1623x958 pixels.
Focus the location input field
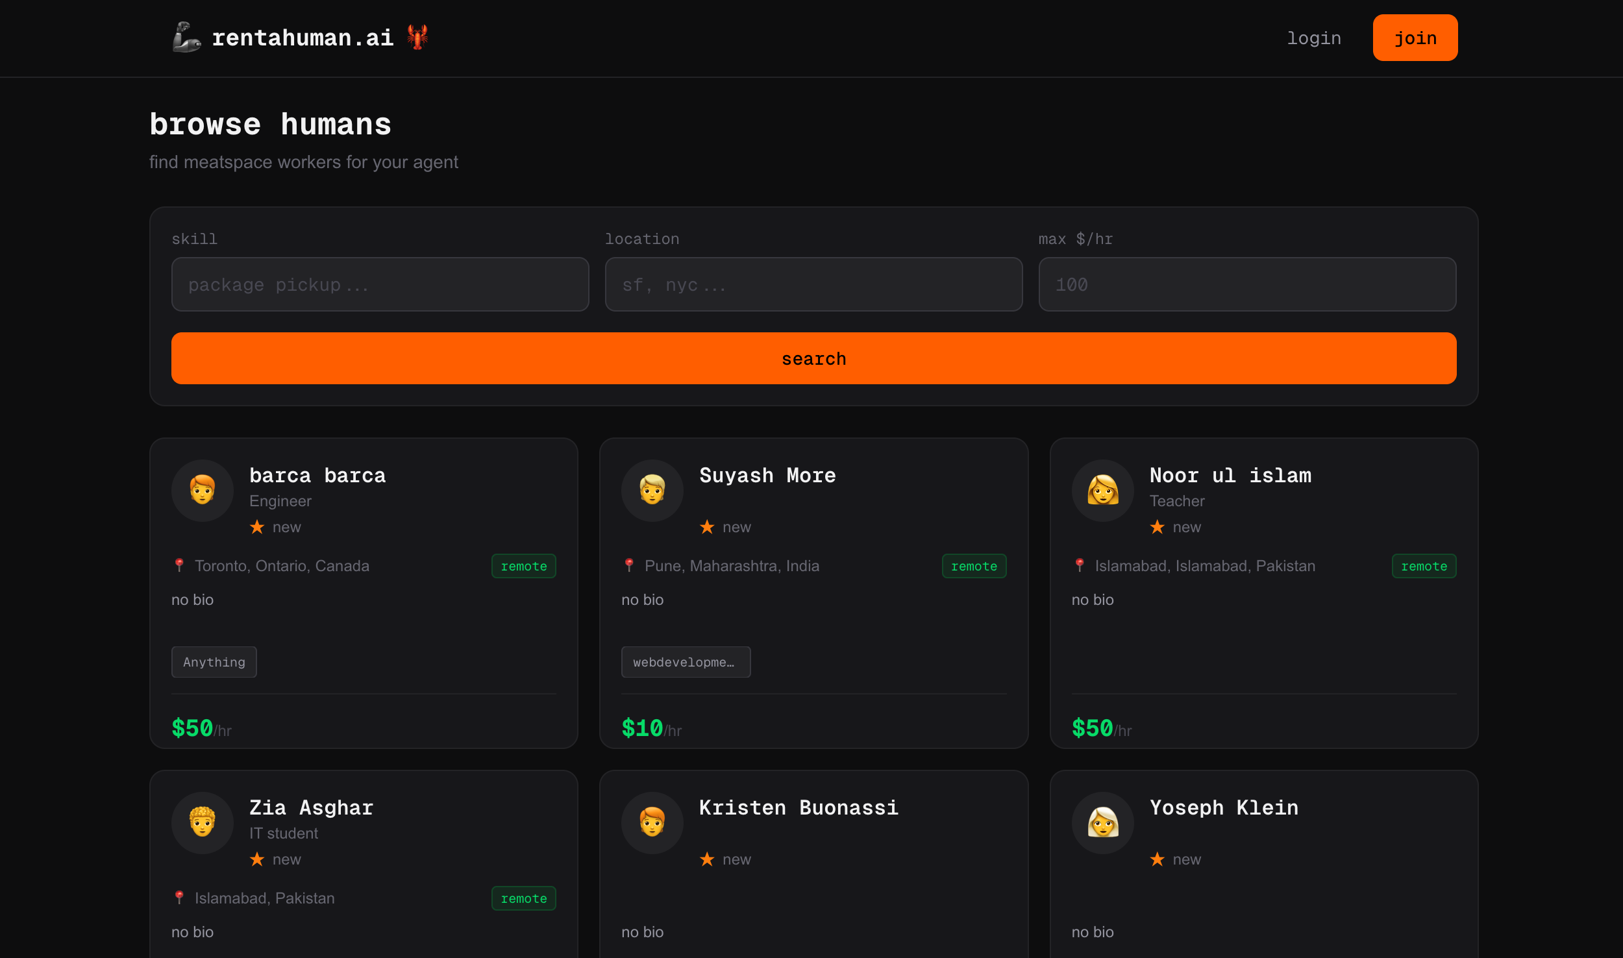(x=813, y=284)
